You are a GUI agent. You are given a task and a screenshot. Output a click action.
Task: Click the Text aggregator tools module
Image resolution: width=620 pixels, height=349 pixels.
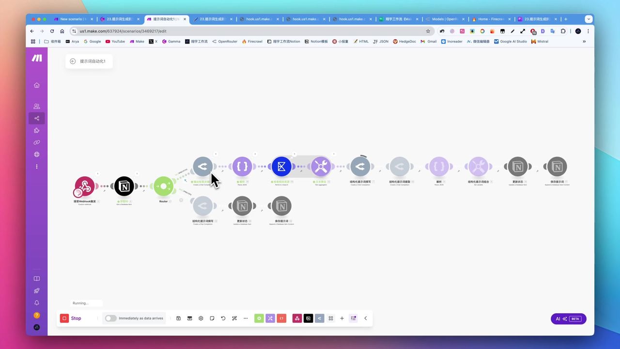pos(321,167)
